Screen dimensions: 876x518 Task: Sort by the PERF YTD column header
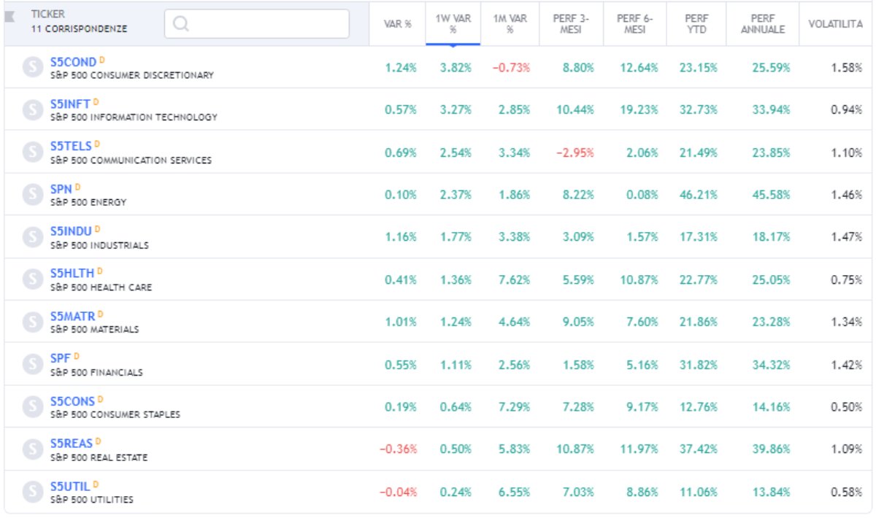pos(696,24)
